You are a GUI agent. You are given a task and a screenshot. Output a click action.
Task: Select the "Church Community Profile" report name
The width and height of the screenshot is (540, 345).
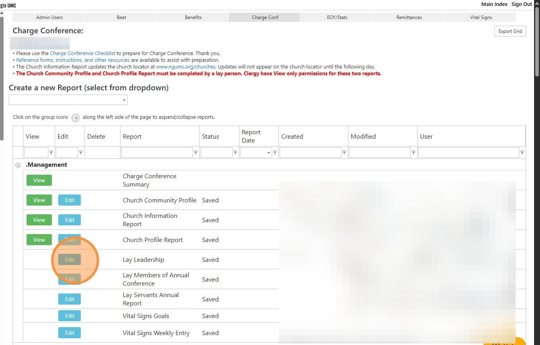pos(160,200)
